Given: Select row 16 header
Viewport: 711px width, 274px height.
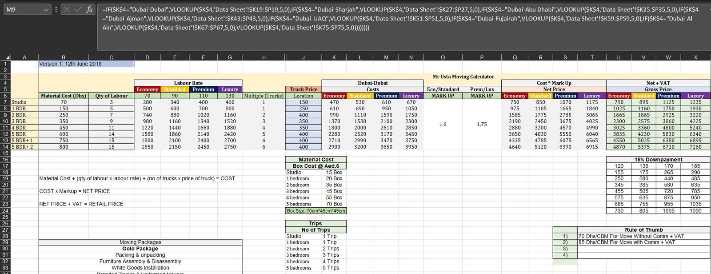Looking at the screenshot, I should [5, 159].
